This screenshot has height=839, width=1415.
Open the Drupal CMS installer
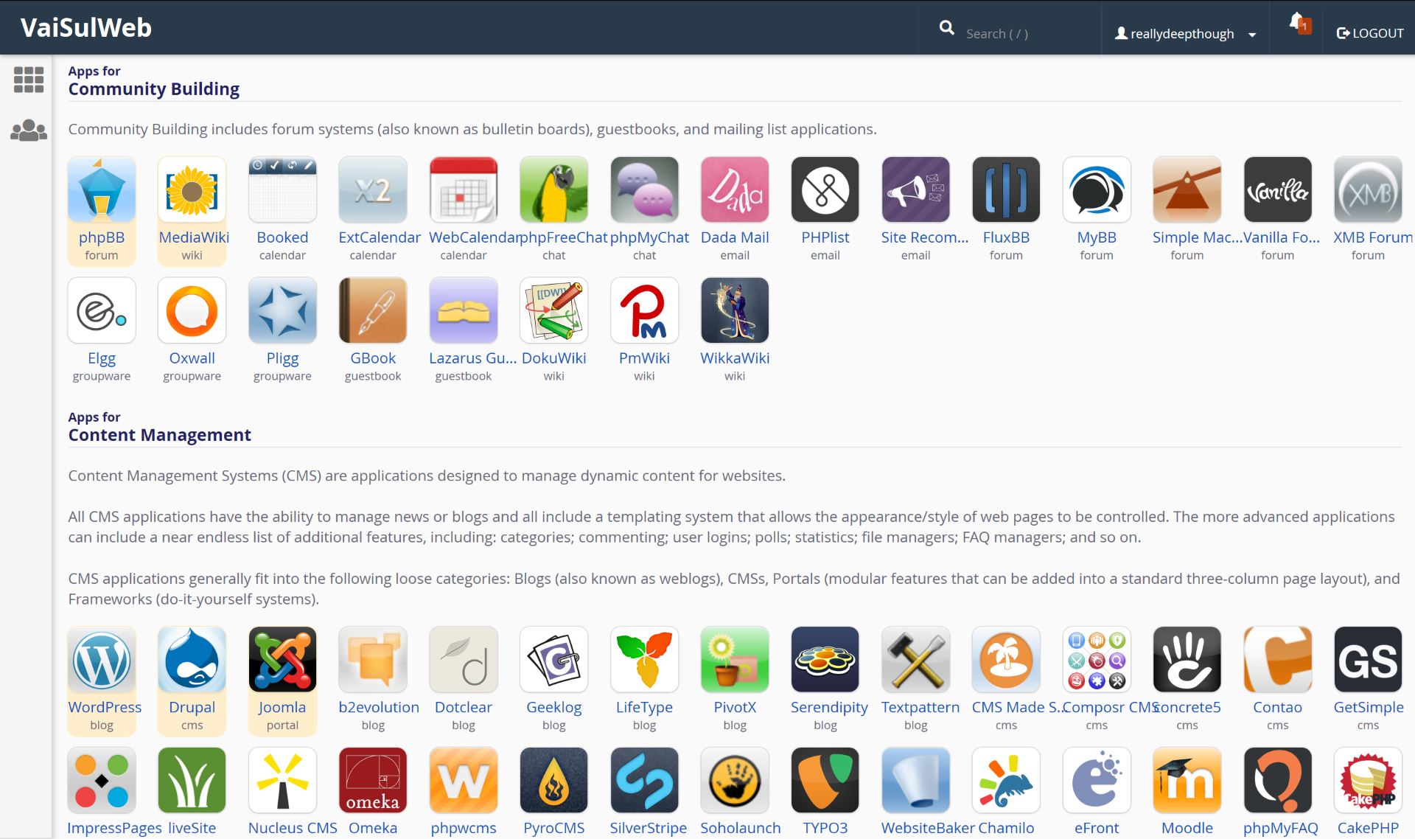click(x=192, y=659)
